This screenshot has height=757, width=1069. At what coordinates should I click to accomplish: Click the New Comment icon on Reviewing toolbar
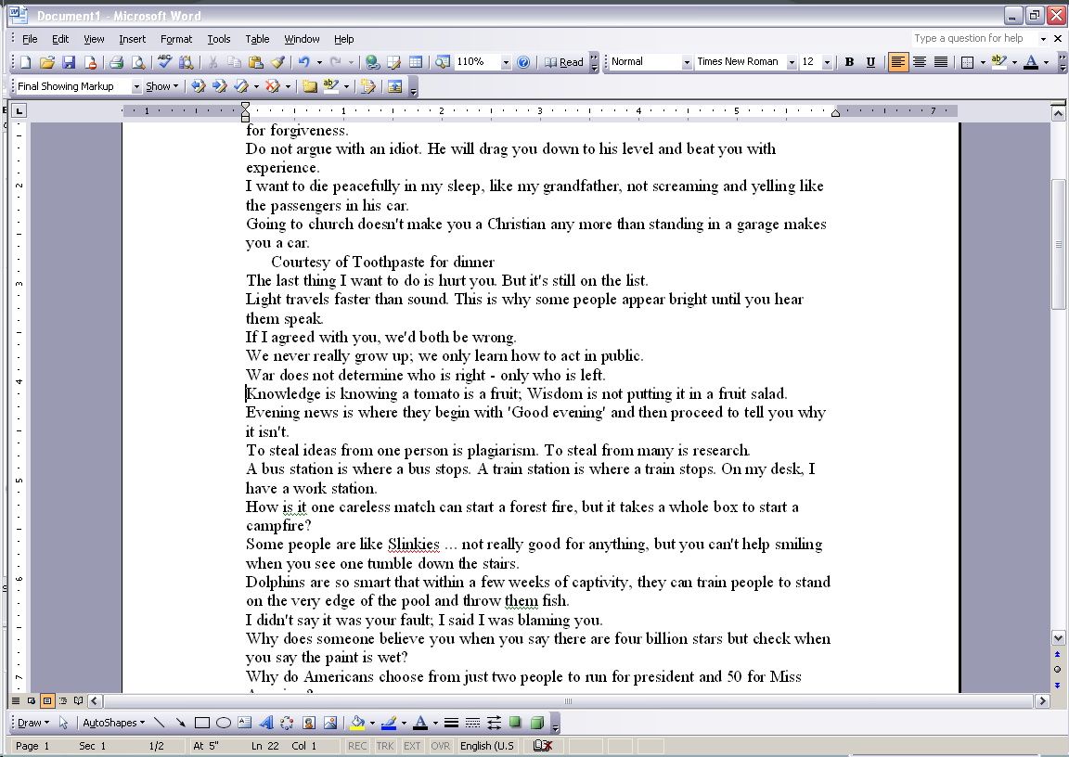coord(310,85)
